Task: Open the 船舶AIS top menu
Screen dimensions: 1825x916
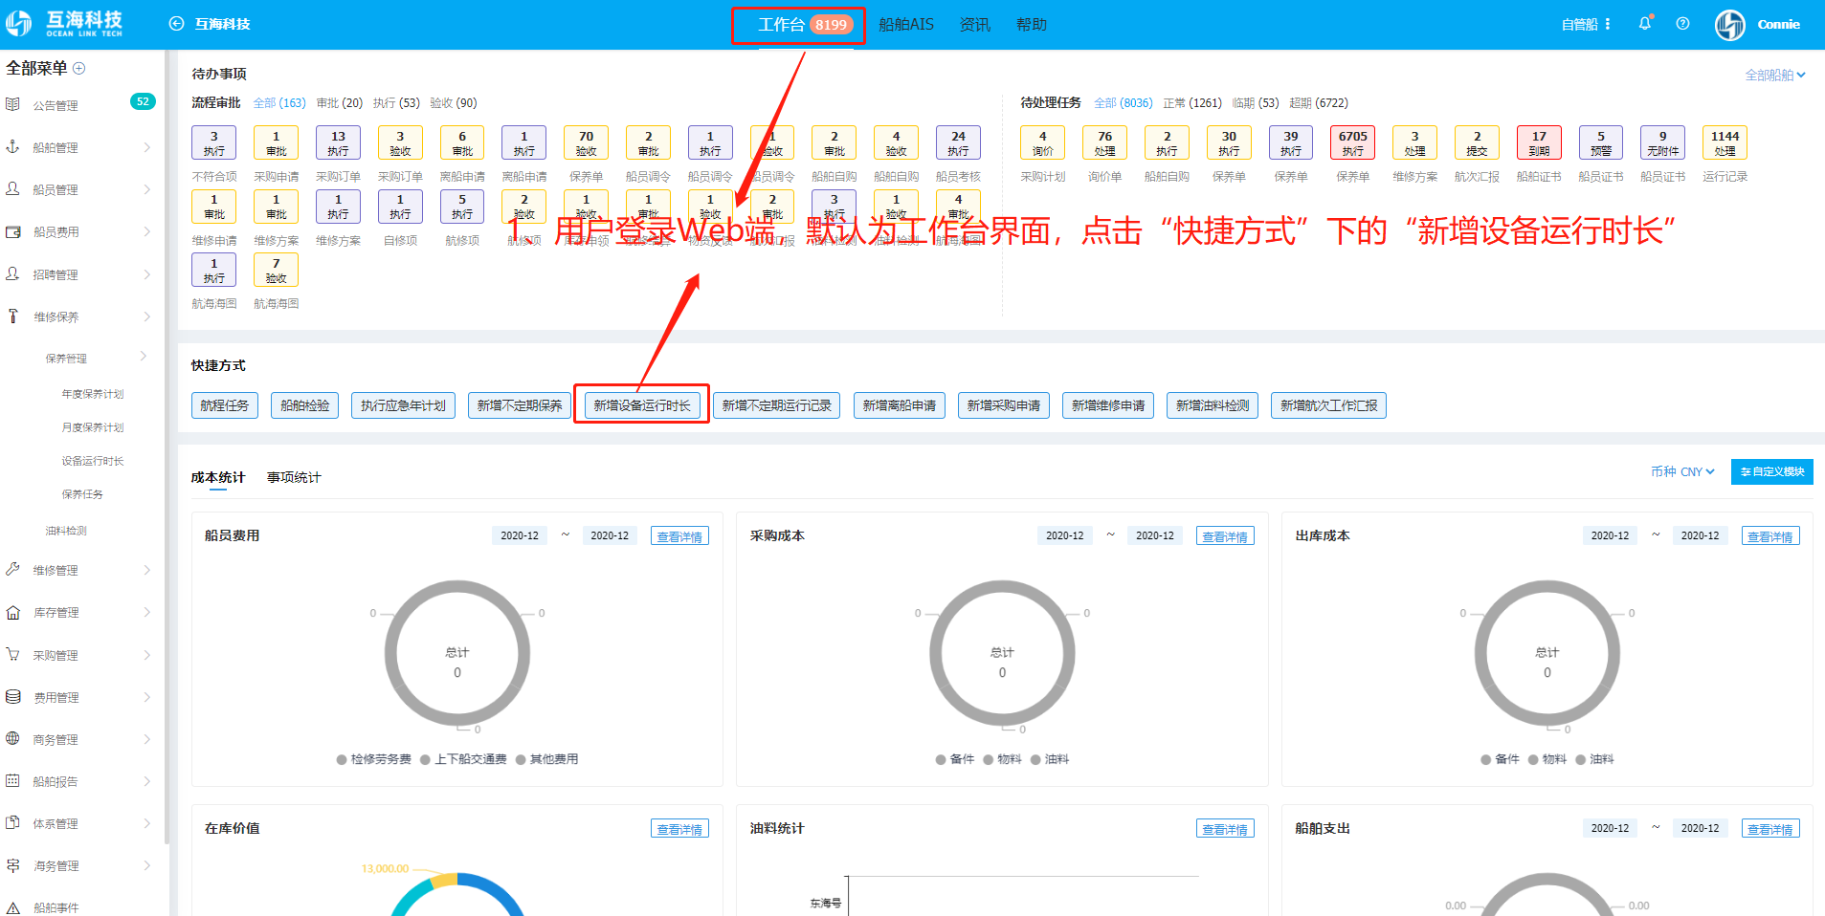Action: tap(905, 25)
